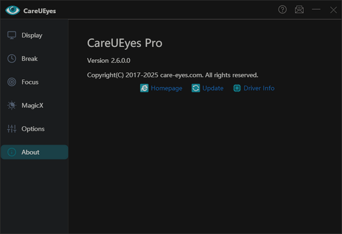This screenshot has height=234, width=342.
Task: Click the MagicX sun icon
Action: tap(11, 105)
